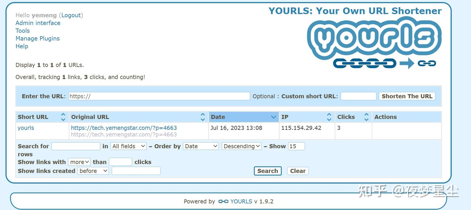Open the Manage Plugins page
The height and width of the screenshot is (210, 471).
pyautogui.click(x=37, y=38)
